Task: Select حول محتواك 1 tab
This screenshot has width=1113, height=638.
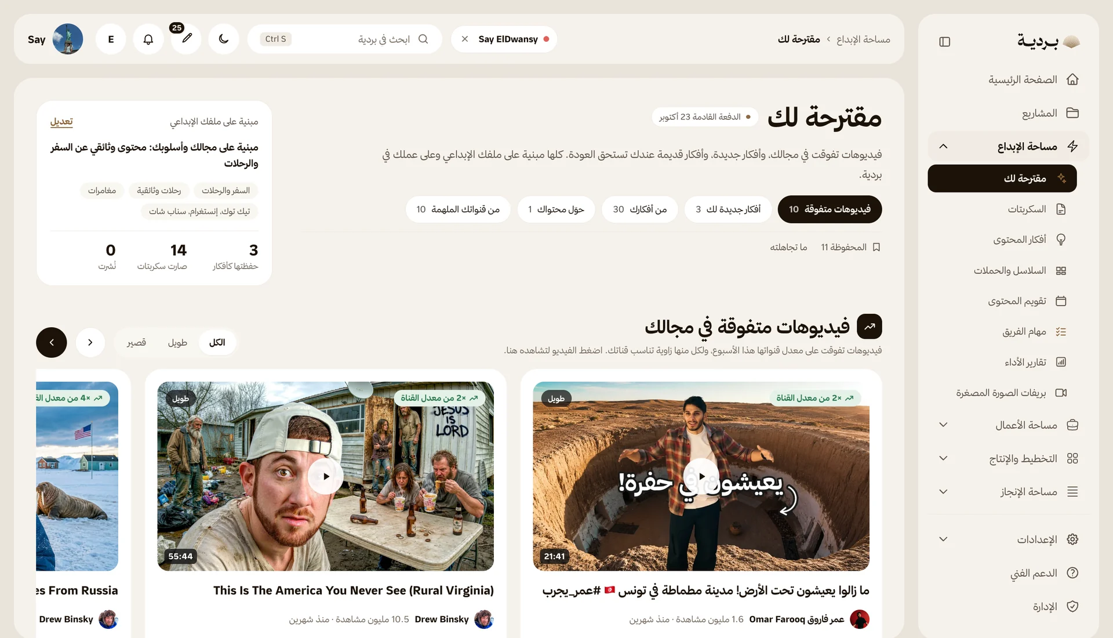Action: coord(556,209)
